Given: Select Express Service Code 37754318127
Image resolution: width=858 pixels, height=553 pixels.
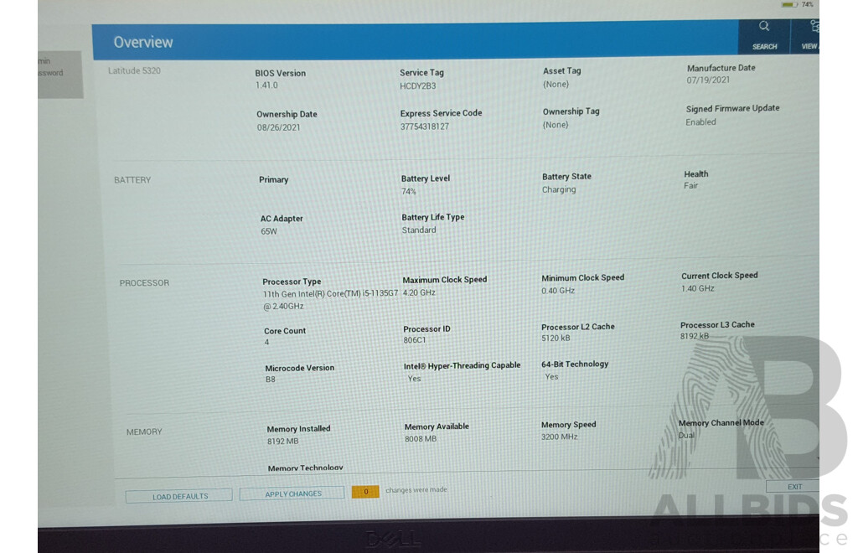Looking at the screenshot, I should point(425,127).
